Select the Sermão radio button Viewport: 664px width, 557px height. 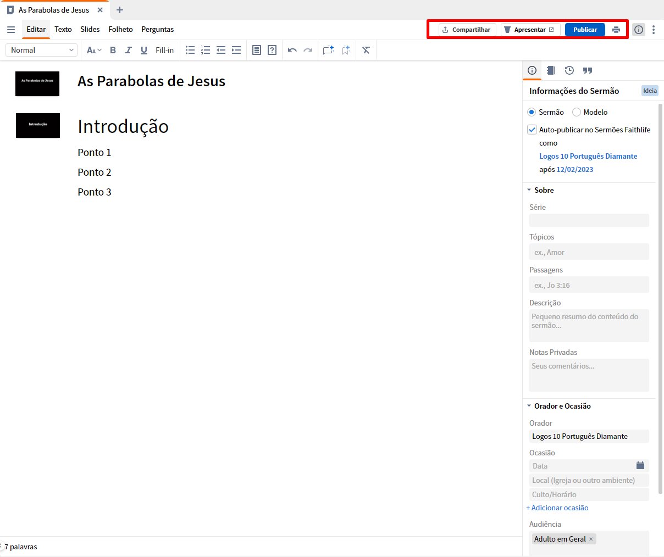pyautogui.click(x=532, y=112)
